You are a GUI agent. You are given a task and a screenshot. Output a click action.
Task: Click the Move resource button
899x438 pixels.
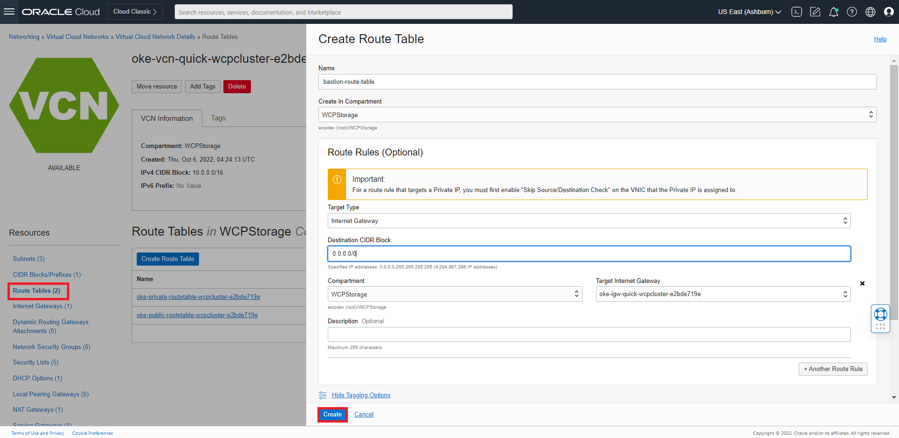pos(157,87)
